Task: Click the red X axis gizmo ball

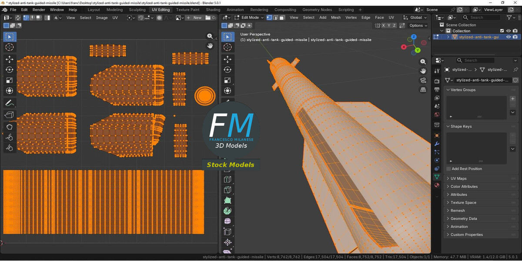Action: tap(404, 47)
